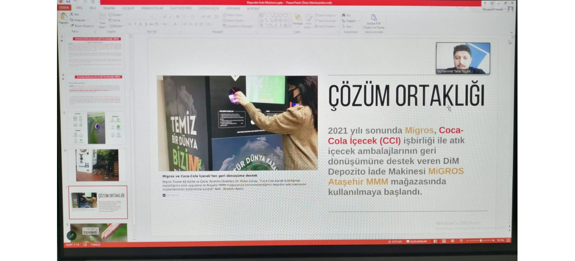575x261 pixels.
Task: Open the DOSYA tab
Action: pos(64,8)
